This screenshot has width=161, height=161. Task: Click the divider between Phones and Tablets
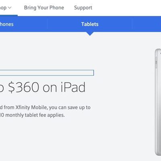[47, 24]
